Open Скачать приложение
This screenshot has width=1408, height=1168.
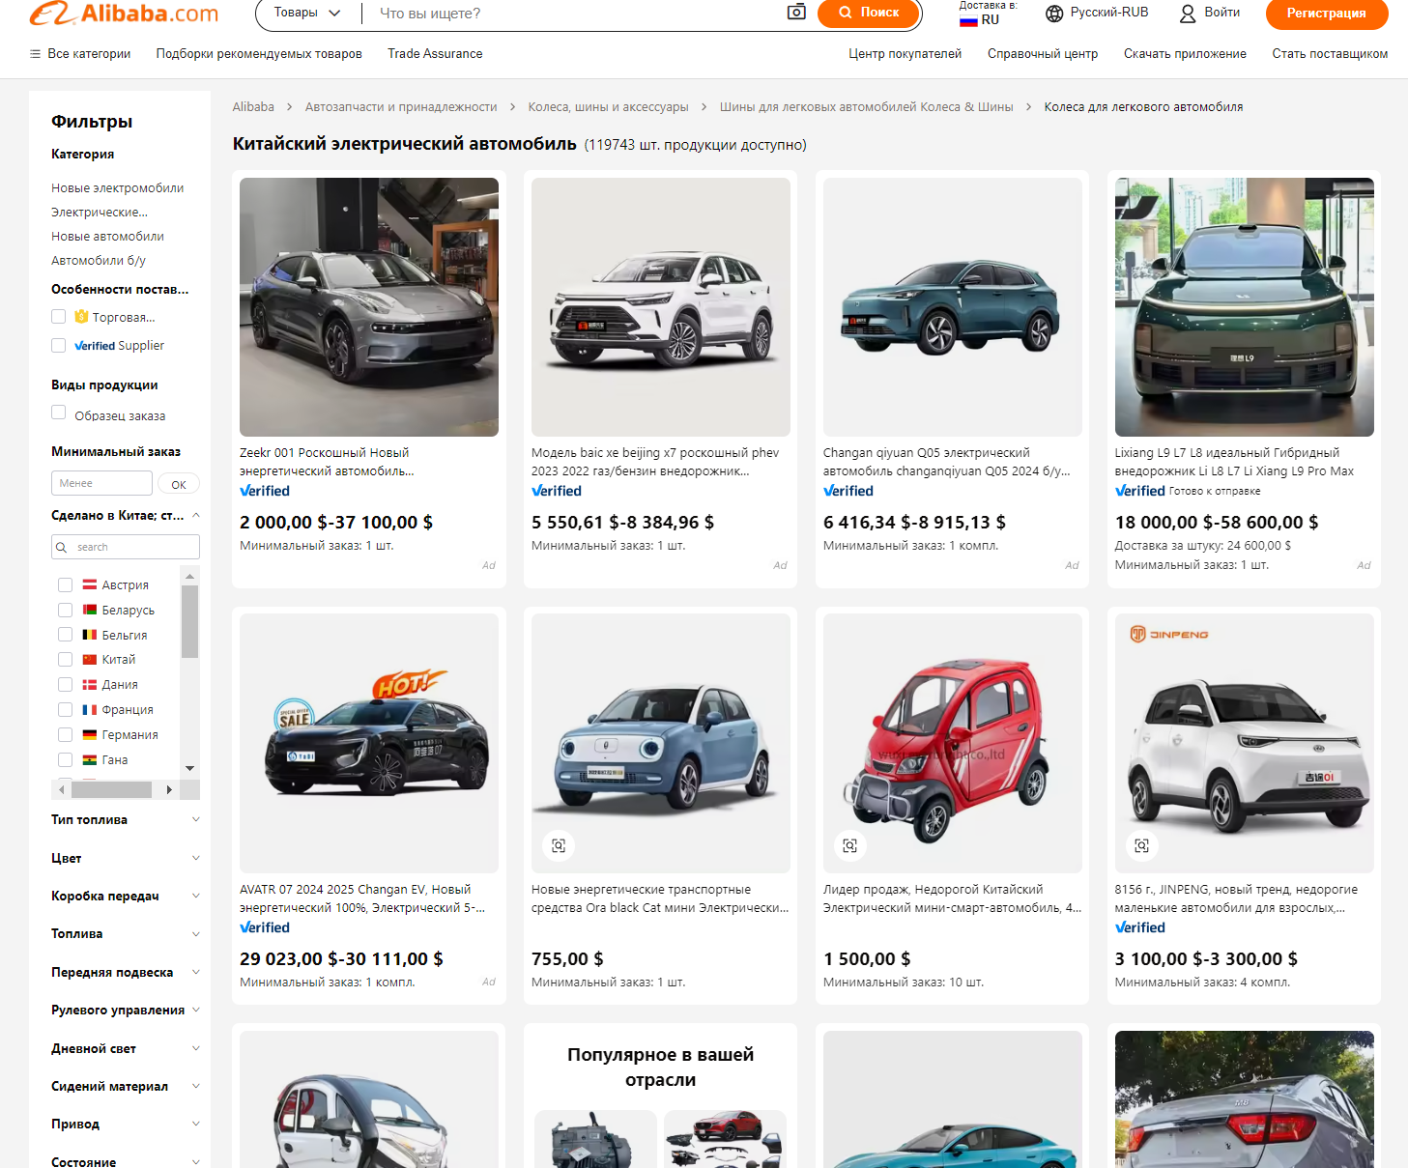pyautogui.click(x=1185, y=54)
